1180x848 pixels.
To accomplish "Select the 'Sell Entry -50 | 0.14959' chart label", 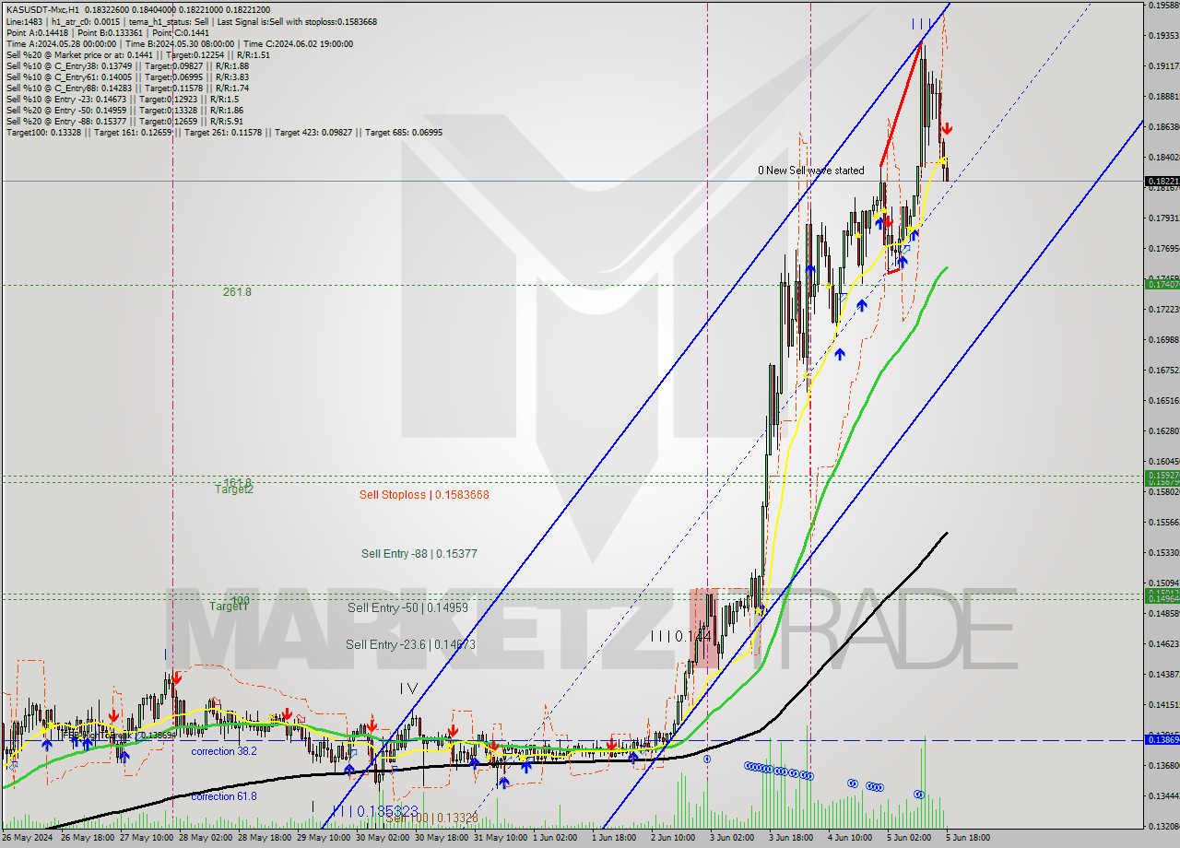I will click(407, 608).
